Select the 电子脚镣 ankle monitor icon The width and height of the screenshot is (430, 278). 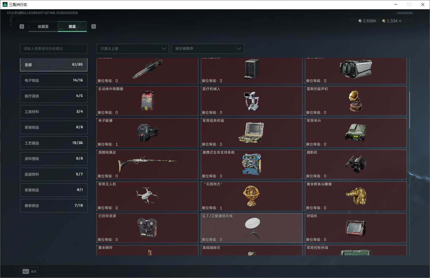coord(147,133)
